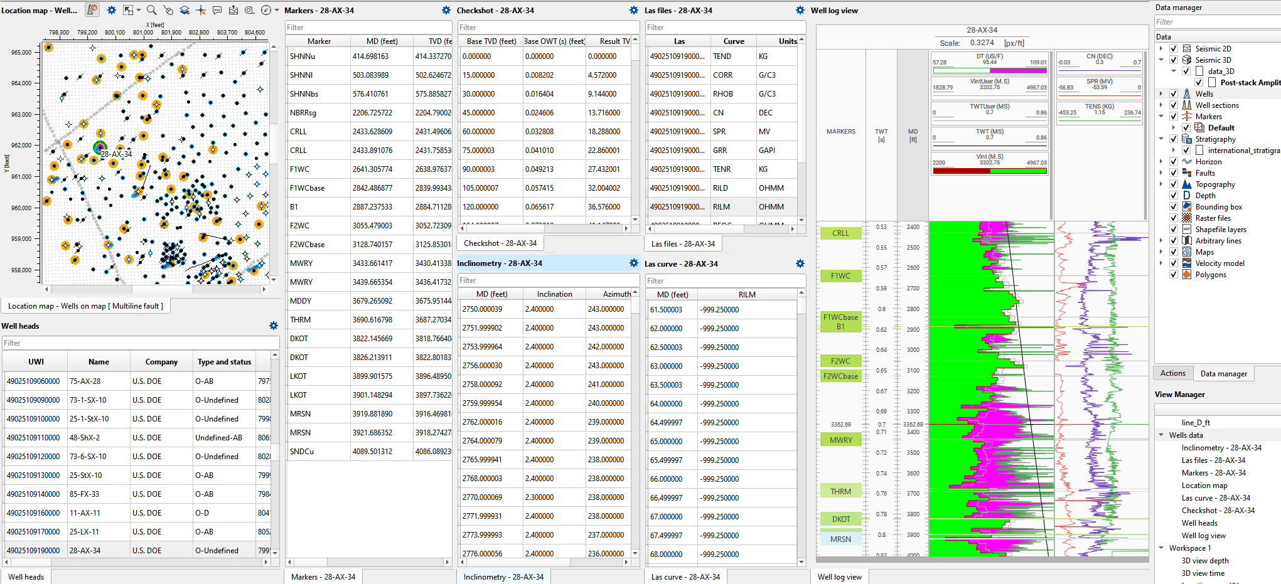Select the Checkshot - 28-AX-34 tab
The image size is (1281, 584).
coord(500,243)
